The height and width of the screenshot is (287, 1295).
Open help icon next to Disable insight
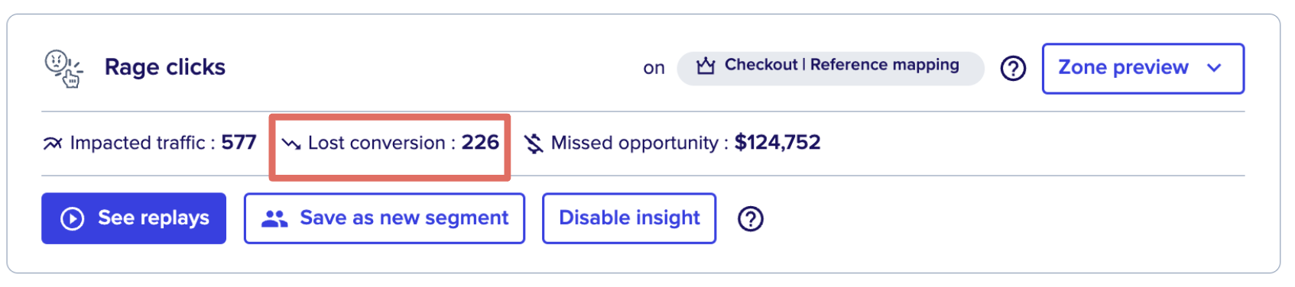751,219
